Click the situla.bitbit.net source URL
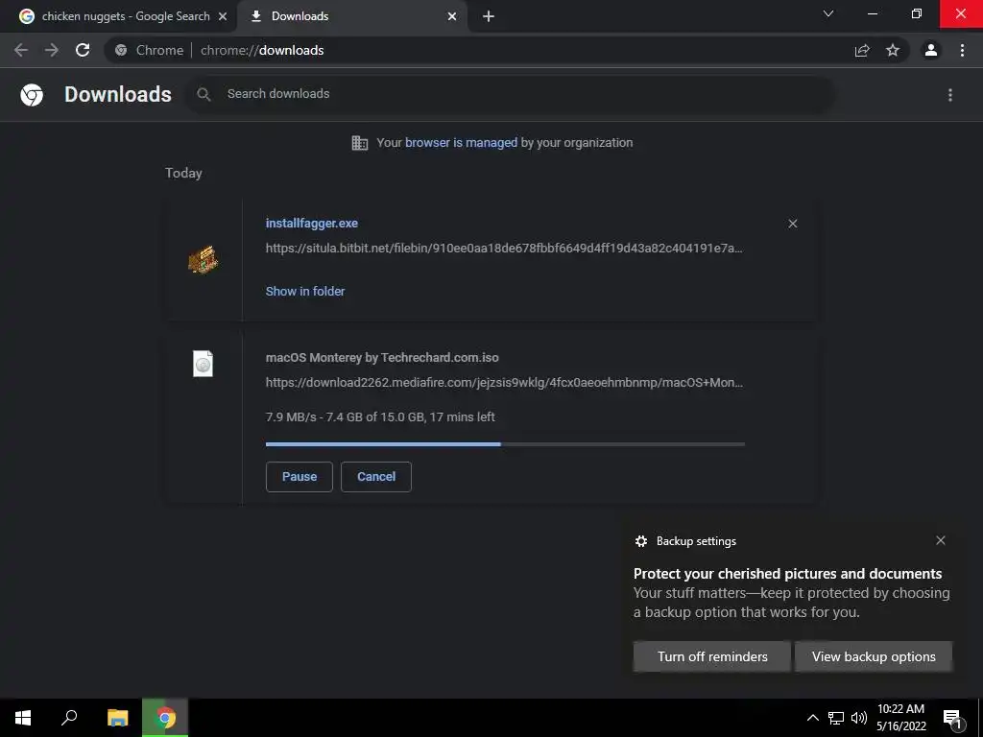Viewport: 983px width, 737px height. click(504, 249)
